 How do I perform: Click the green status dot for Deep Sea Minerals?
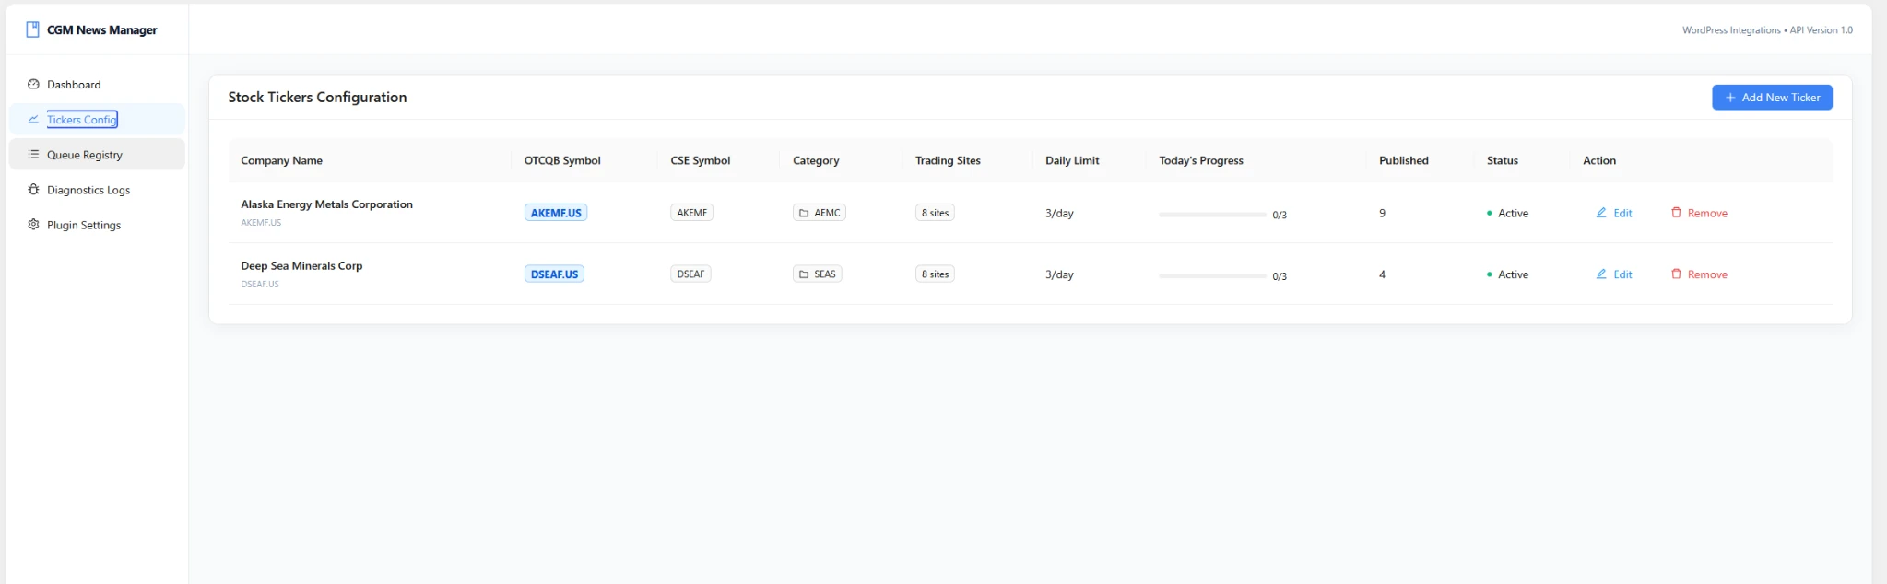pos(1489,274)
